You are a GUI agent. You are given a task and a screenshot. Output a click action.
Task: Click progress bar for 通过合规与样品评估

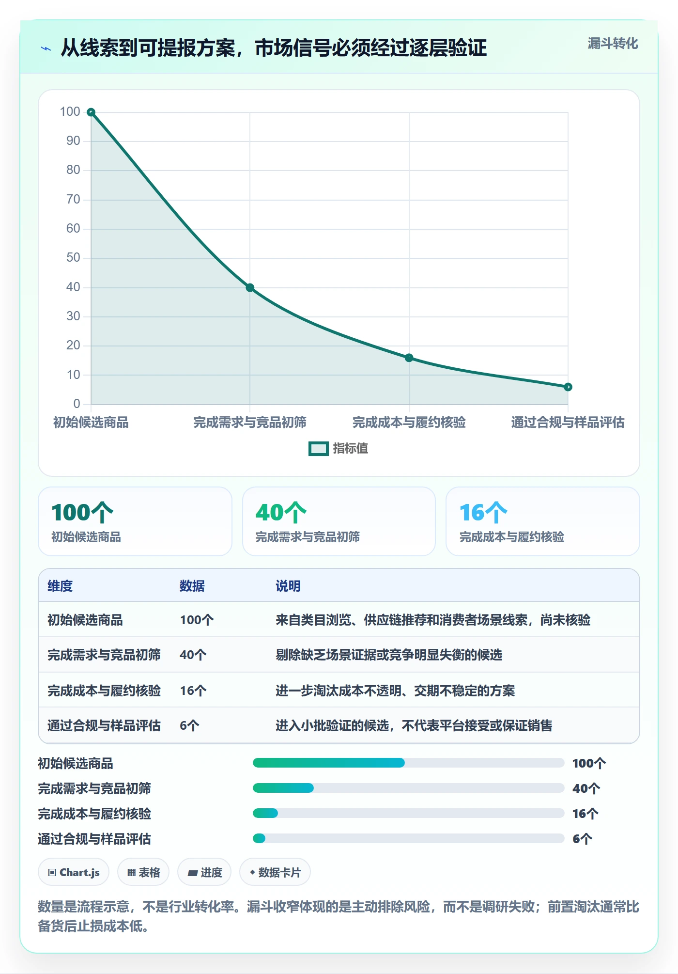point(408,839)
